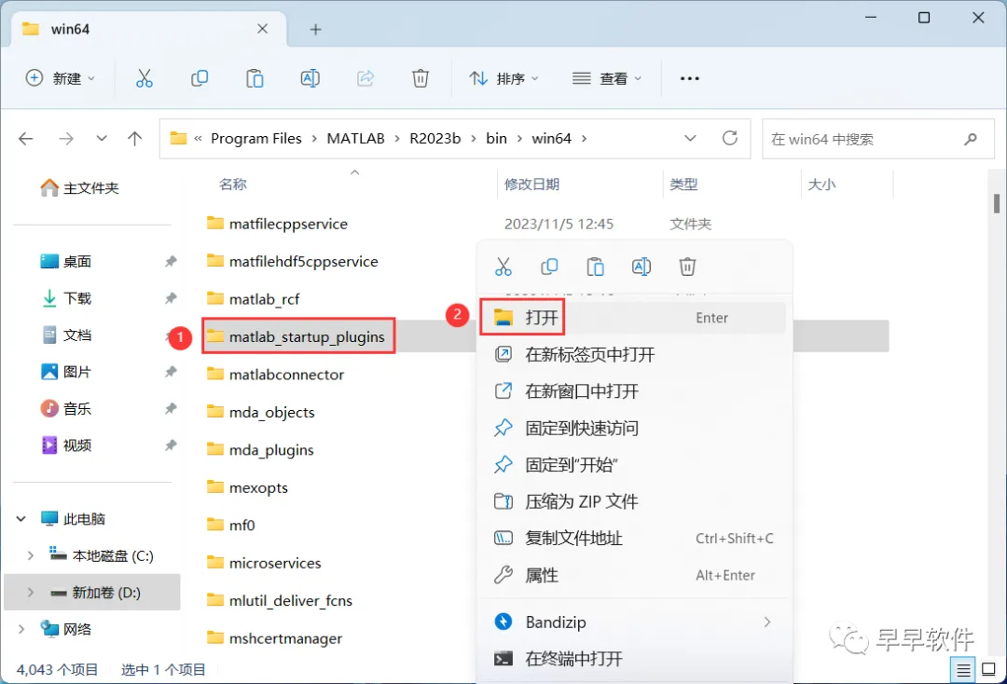Collapse the 此电脑 tree node
Image resolution: width=1007 pixels, height=684 pixels.
[21, 518]
